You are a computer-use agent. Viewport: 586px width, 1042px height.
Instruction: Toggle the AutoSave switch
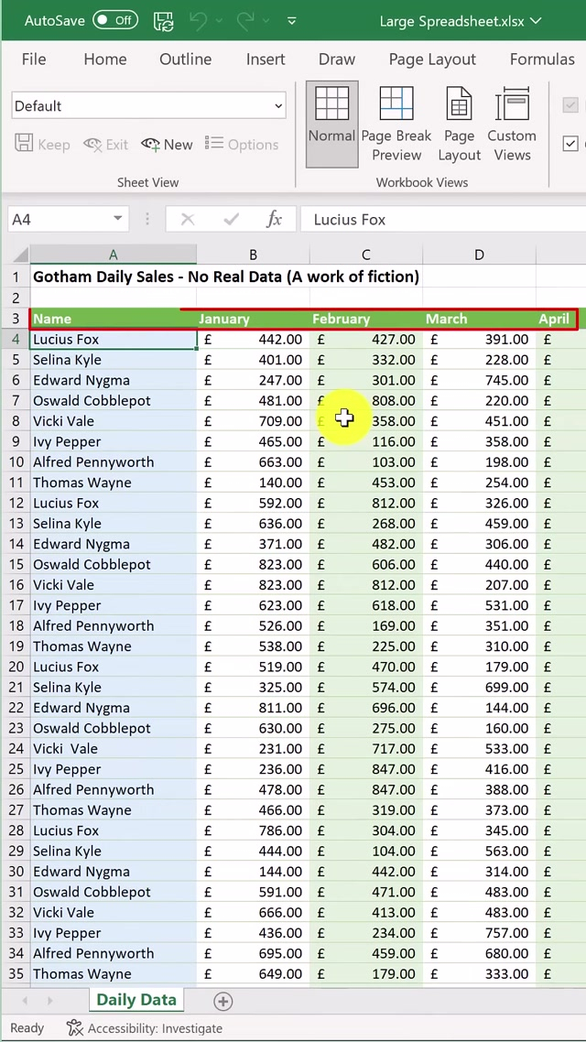pos(115,20)
